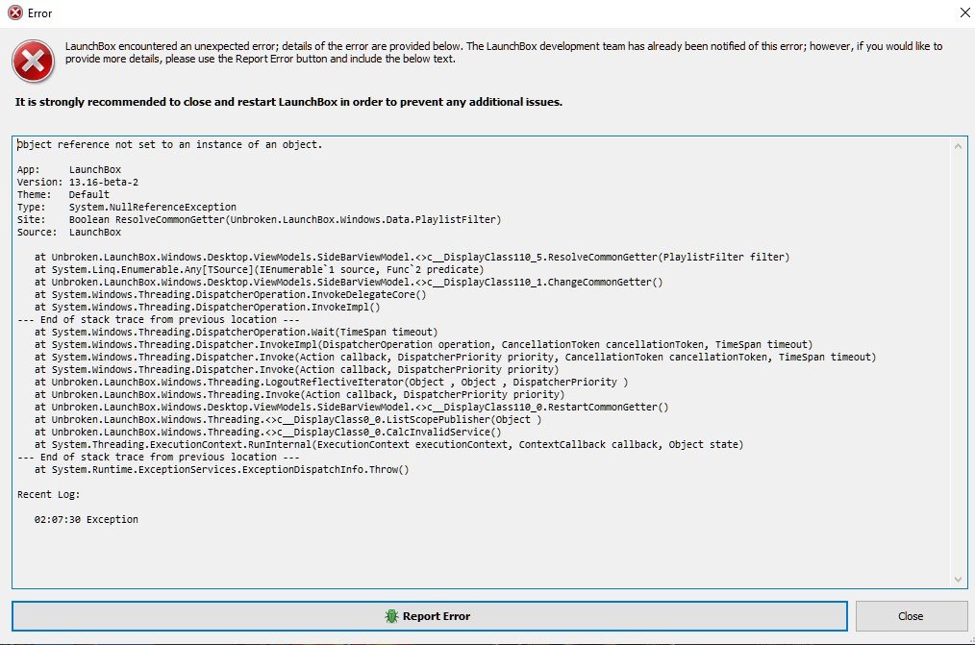Click the large red error icon
Viewport: 975px width, 645px height.
pyautogui.click(x=33, y=61)
